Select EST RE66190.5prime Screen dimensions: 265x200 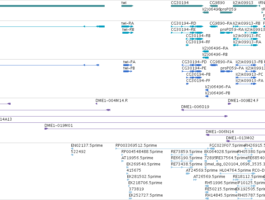tap(182, 161)
